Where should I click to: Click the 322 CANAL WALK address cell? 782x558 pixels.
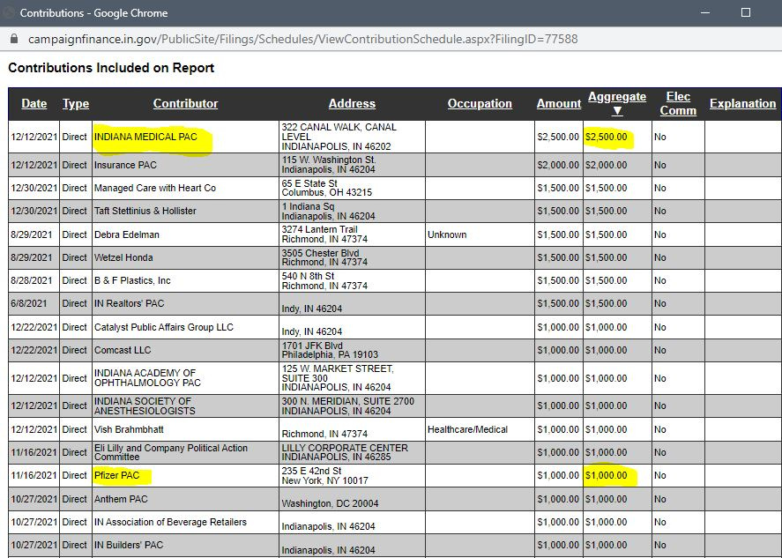352,137
